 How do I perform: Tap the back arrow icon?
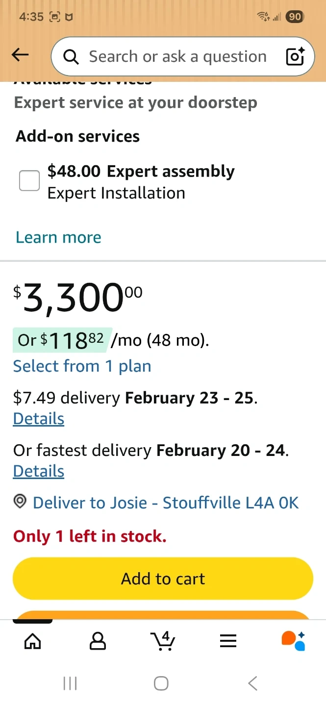tap(20, 55)
